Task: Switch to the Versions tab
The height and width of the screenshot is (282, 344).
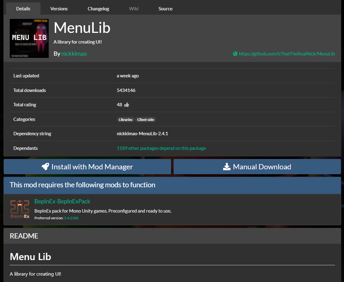Action: tap(59, 9)
